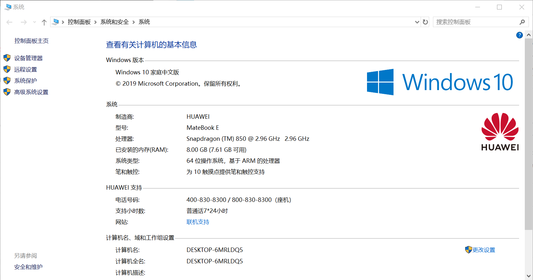Image resolution: width=533 pixels, height=280 pixels.
Task: Click shield icon beside 更改设置
Action: pyautogui.click(x=469, y=250)
